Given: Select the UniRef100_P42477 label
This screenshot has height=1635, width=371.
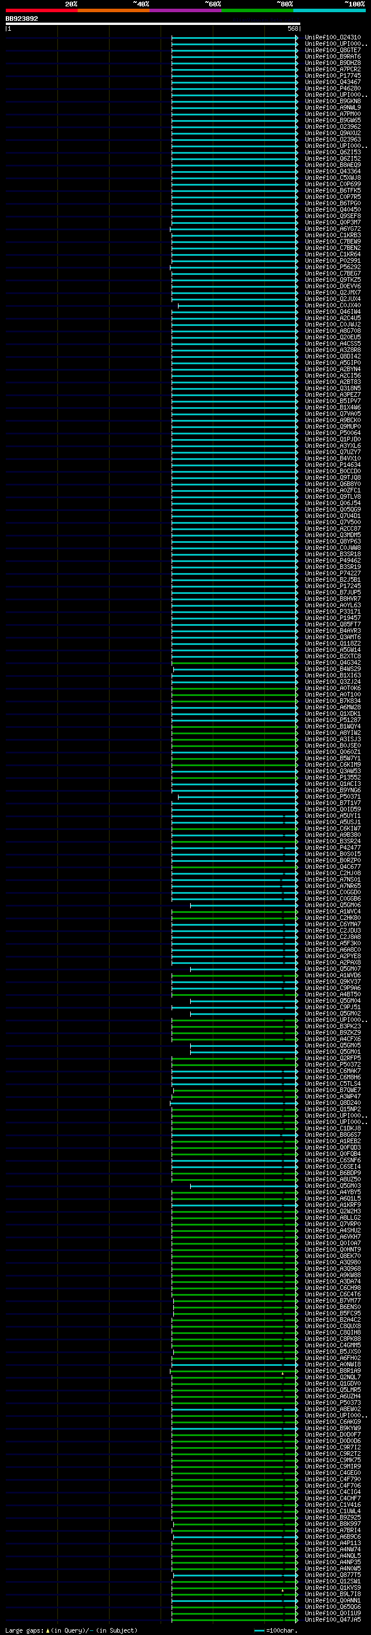Looking at the screenshot, I should click(x=332, y=847).
